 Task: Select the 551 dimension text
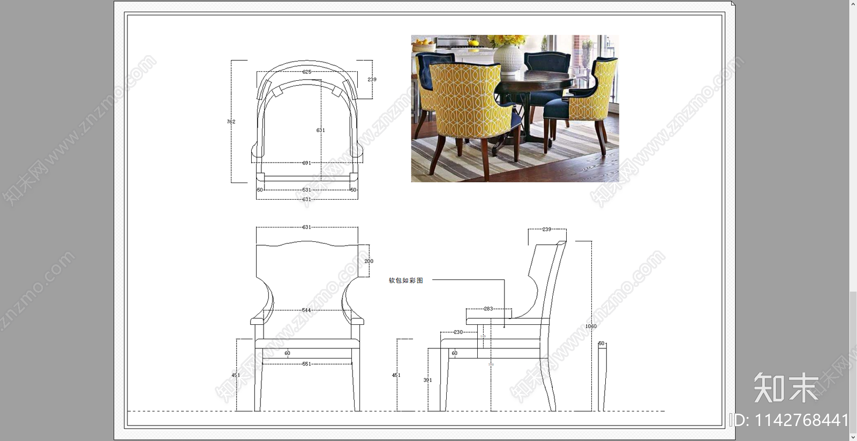pyautogui.click(x=306, y=363)
